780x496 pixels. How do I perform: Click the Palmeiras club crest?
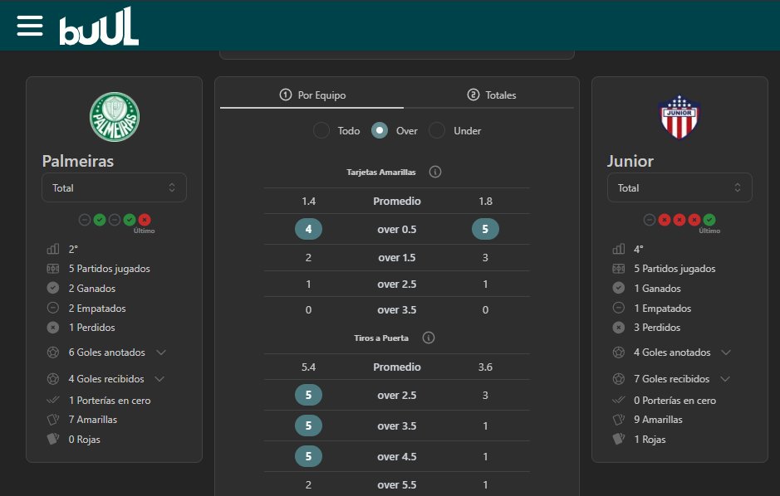115,117
